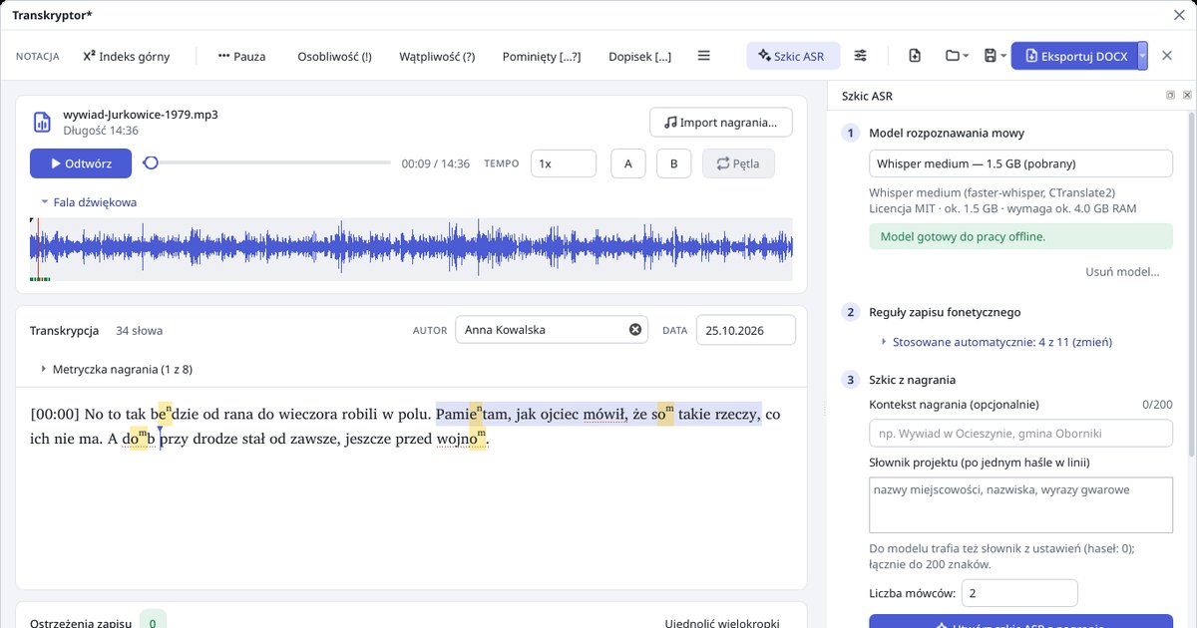Close the Szkic ASR panel
The width and height of the screenshot is (1197, 628).
point(1187,95)
